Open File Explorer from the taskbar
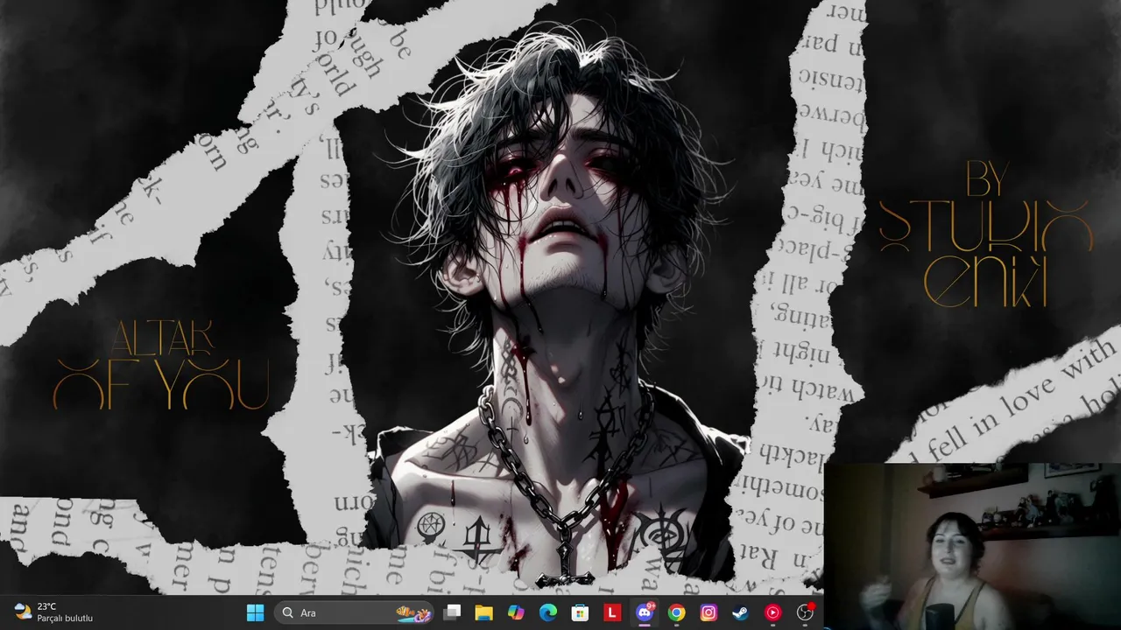 click(483, 612)
